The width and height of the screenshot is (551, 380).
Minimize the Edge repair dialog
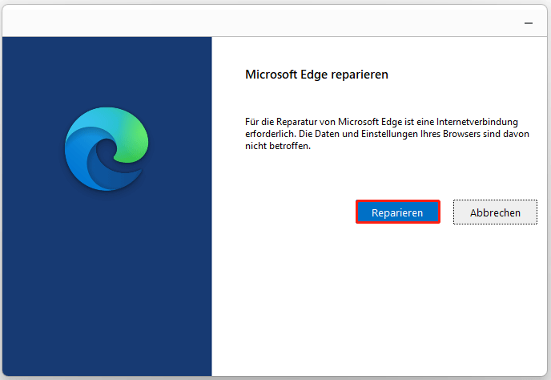click(x=528, y=23)
